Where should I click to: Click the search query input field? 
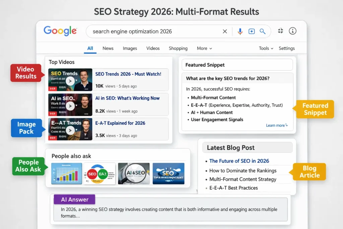[x=154, y=32]
